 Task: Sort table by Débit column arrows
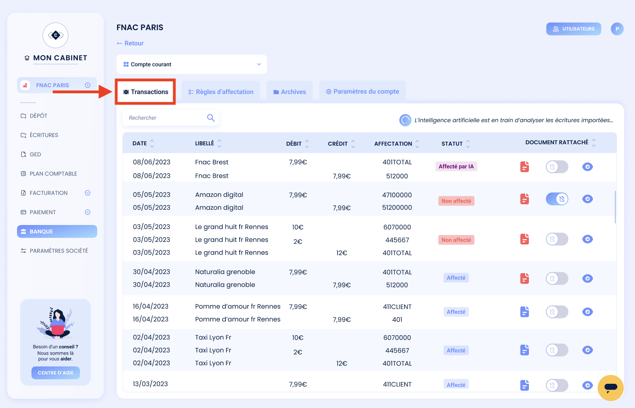pos(307,143)
